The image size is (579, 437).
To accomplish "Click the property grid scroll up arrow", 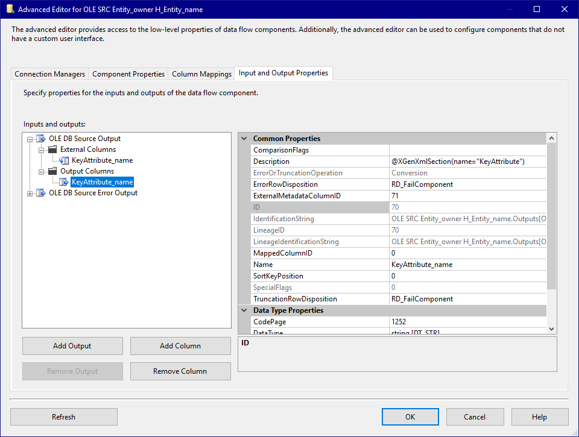I will click(x=551, y=138).
